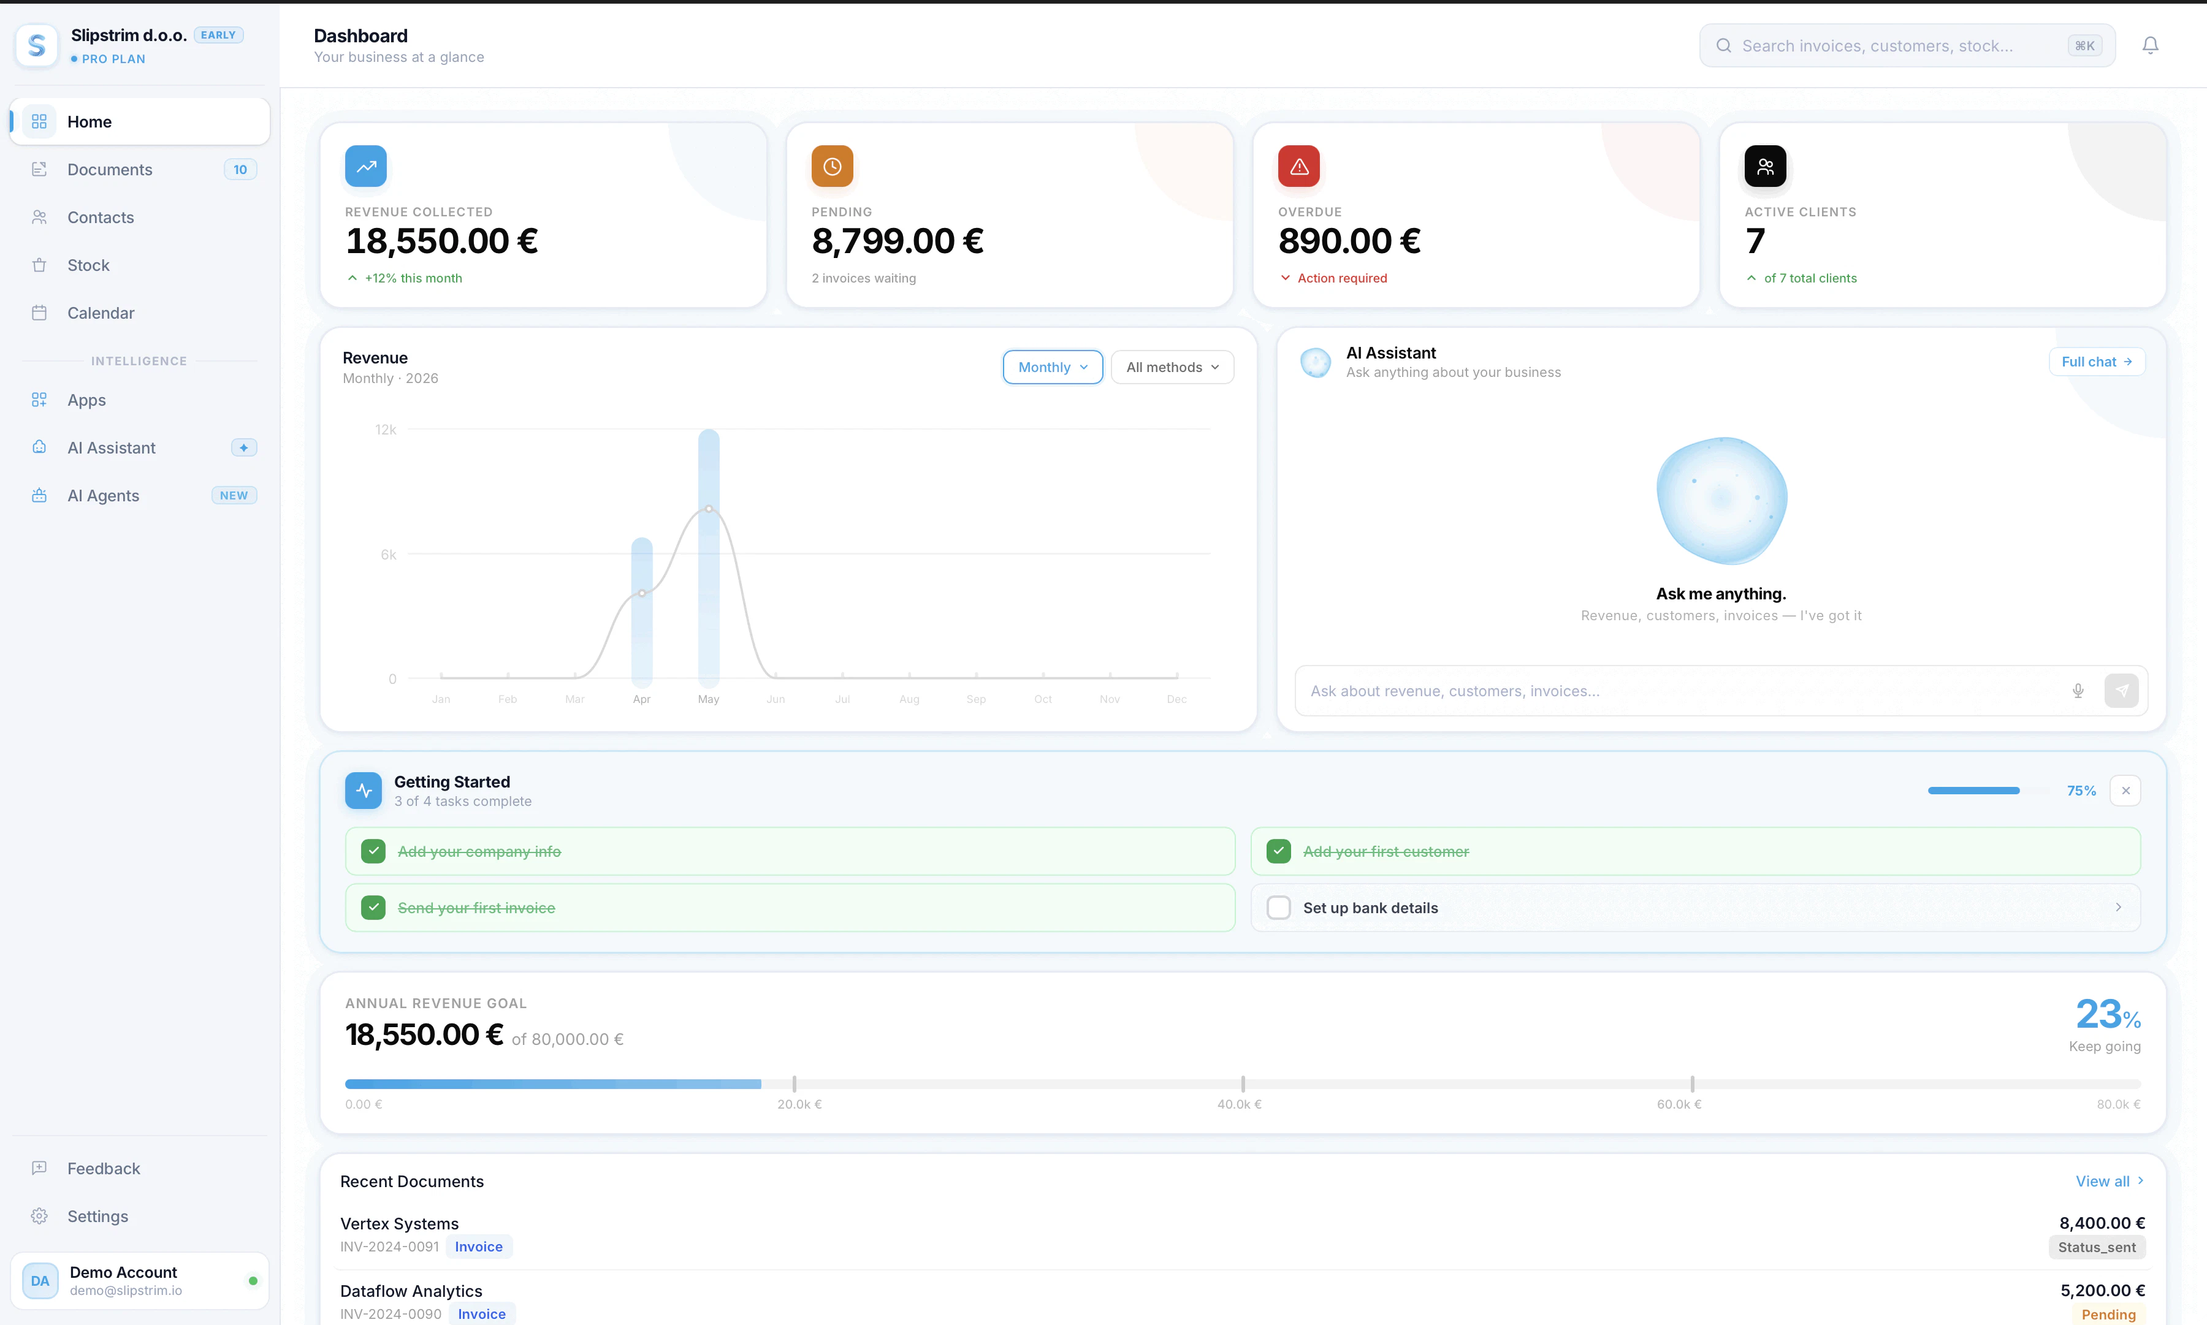Expand Set up bank details chevron
This screenshot has height=1325, width=2207.
[2117, 907]
